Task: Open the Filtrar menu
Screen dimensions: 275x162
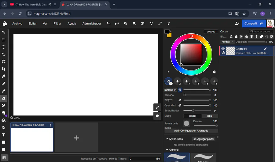Action: pos(57,24)
